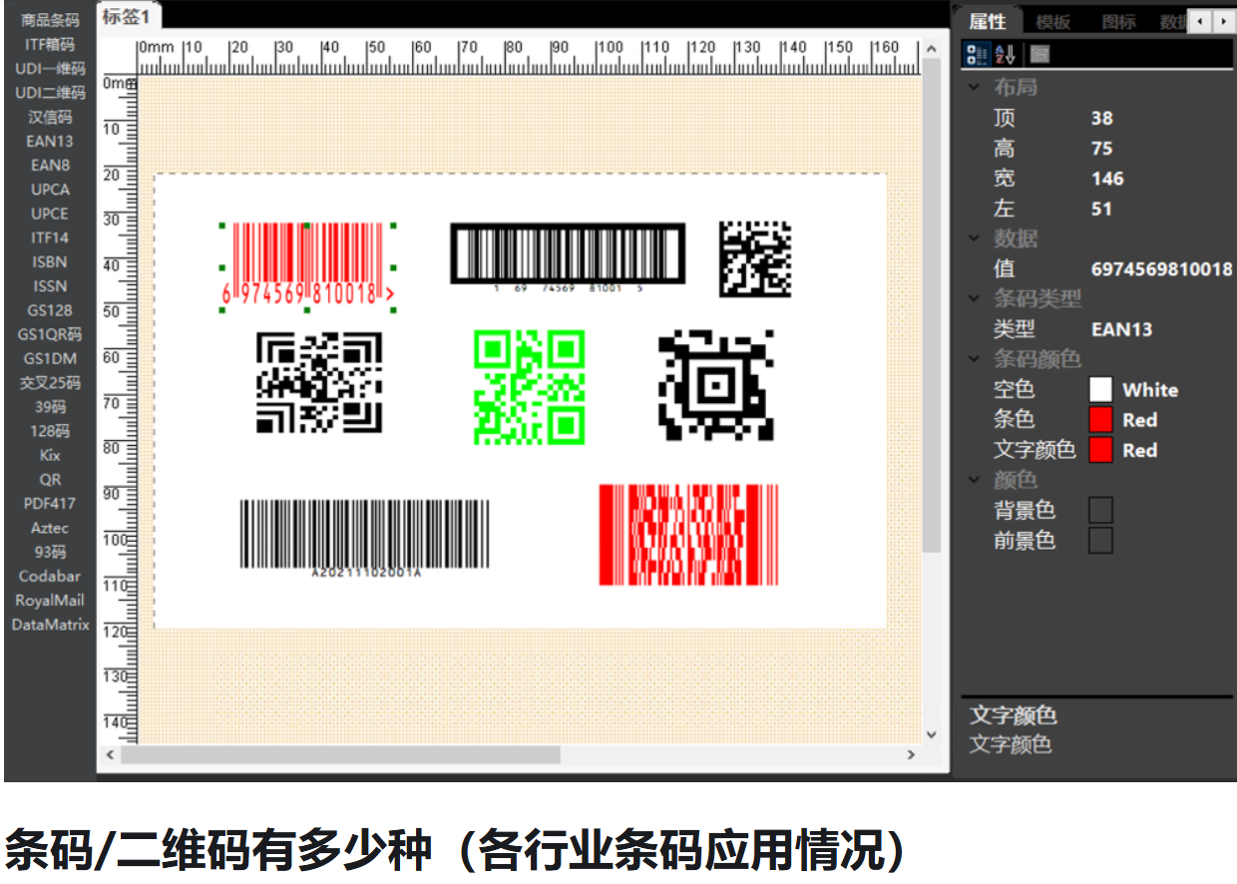Viewport: 1237px width, 884px height.
Task: Select the green QR code on canvas
Action: [x=529, y=387]
